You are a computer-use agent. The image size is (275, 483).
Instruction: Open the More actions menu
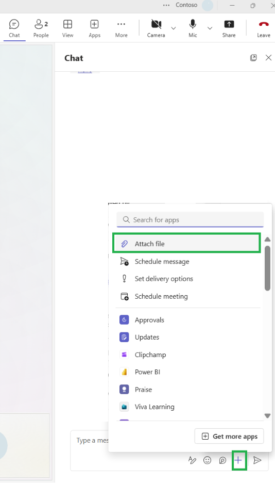coord(121,28)
